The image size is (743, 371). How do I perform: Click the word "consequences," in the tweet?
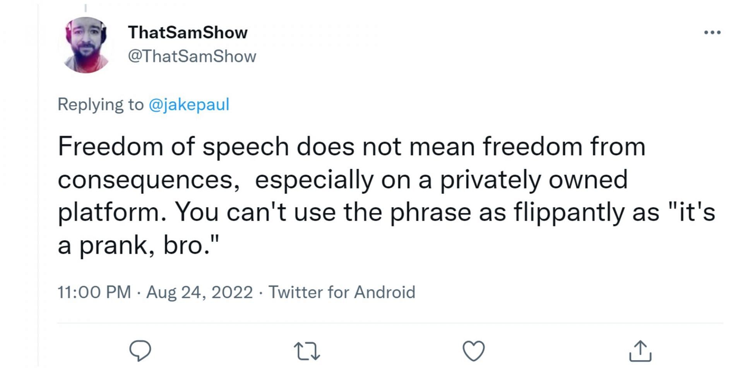[x=149, y=180]
